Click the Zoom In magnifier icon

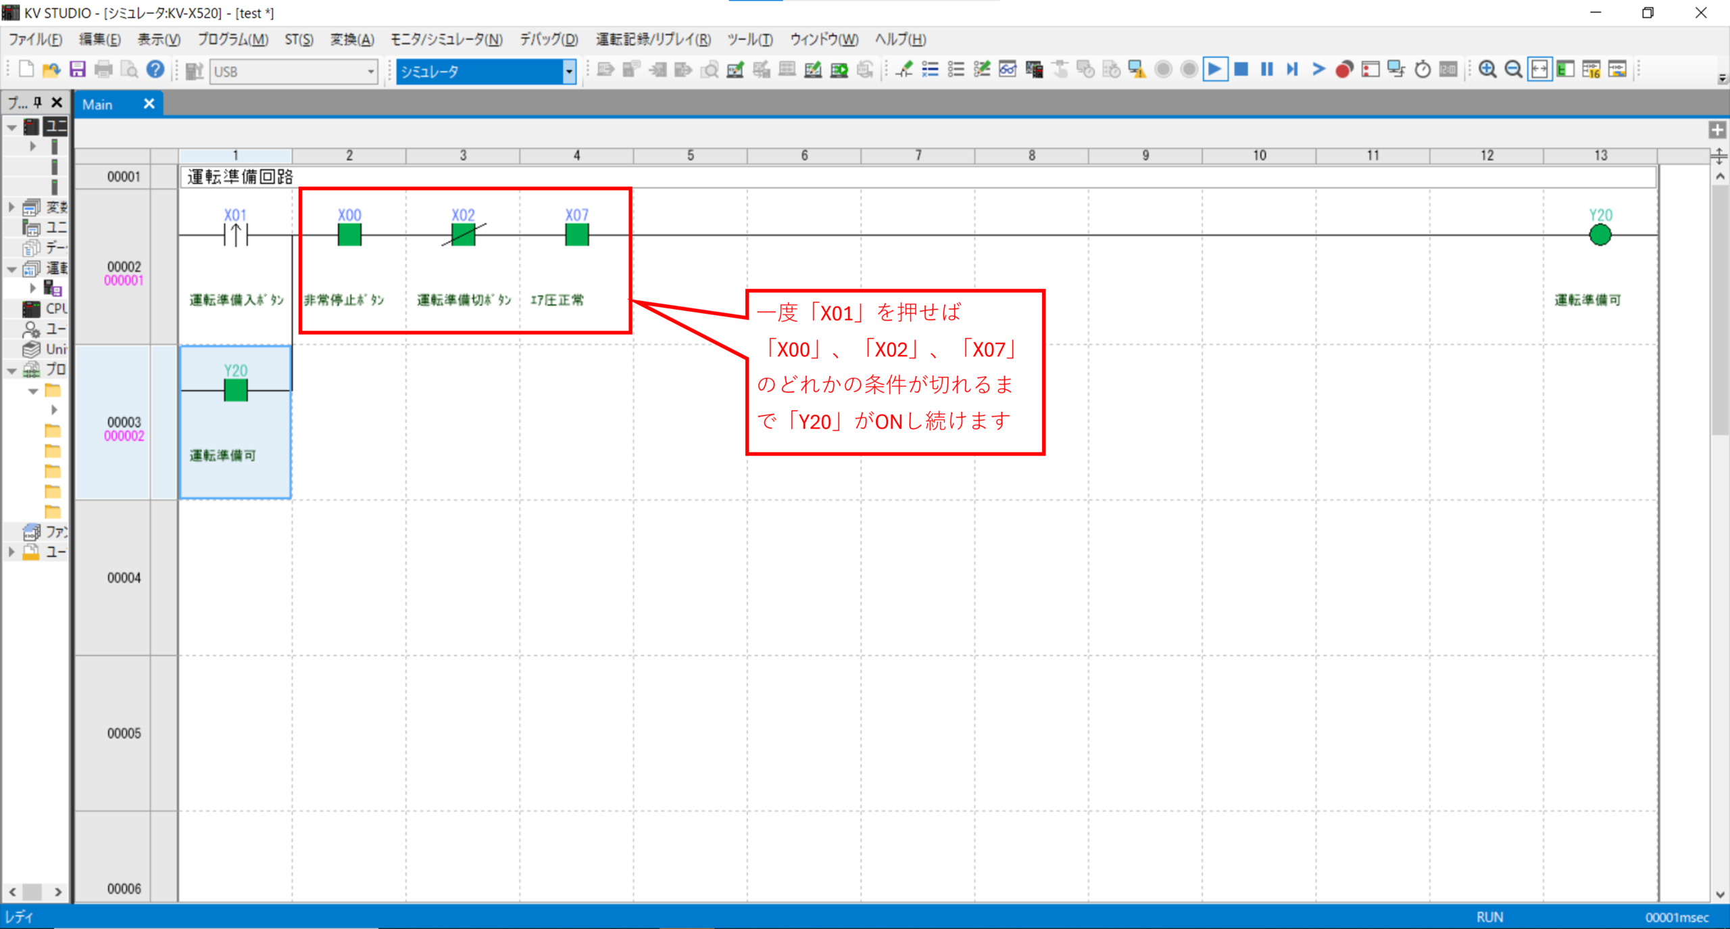click(x=1487, y=70)
